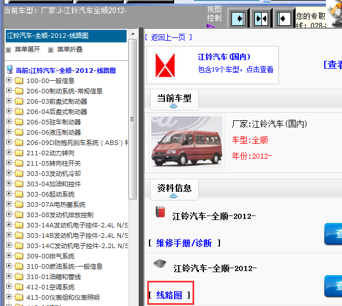The height and width of the screenshot is (306, 342).
Task: Click the 菜单展开 menu expand icon
Action: click(8, 50)
